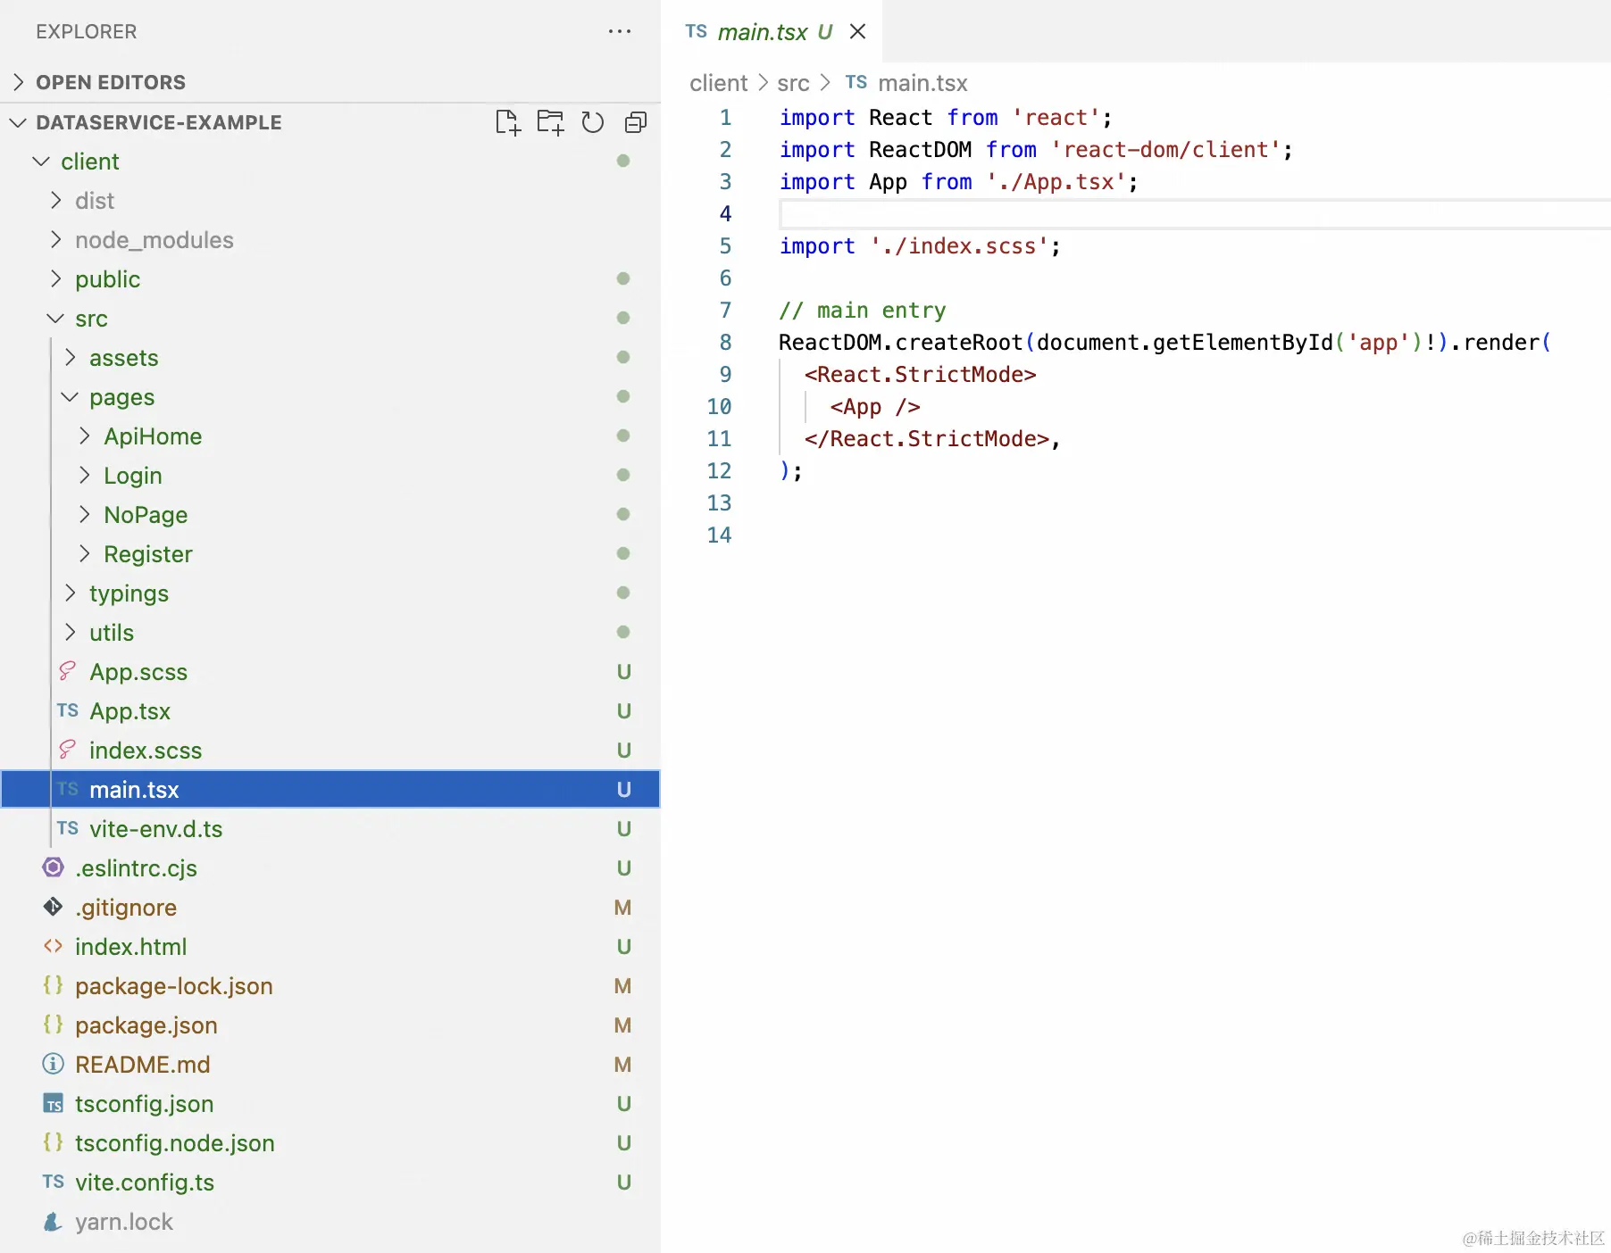The image size is (1611, 1253).
Task: Click the './index.scss' import string
Action: coord(959,246)
